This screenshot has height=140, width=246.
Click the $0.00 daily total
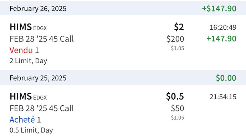pyautogui.click(x=226, y=78)
